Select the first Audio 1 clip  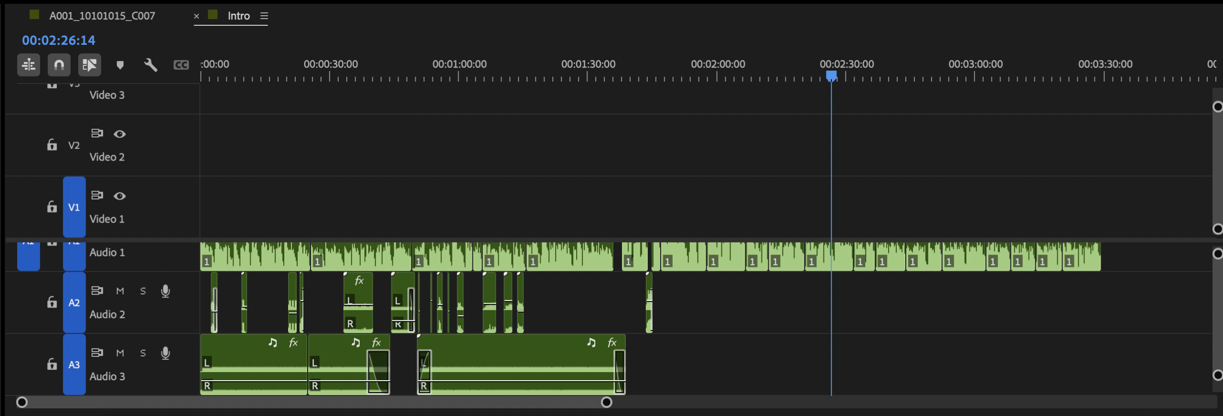[255, 256]
